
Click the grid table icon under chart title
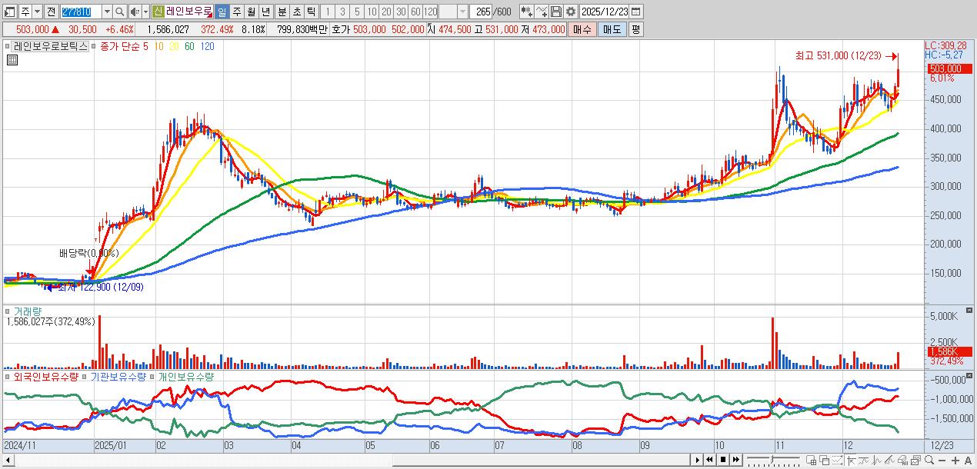pos(12,60)
